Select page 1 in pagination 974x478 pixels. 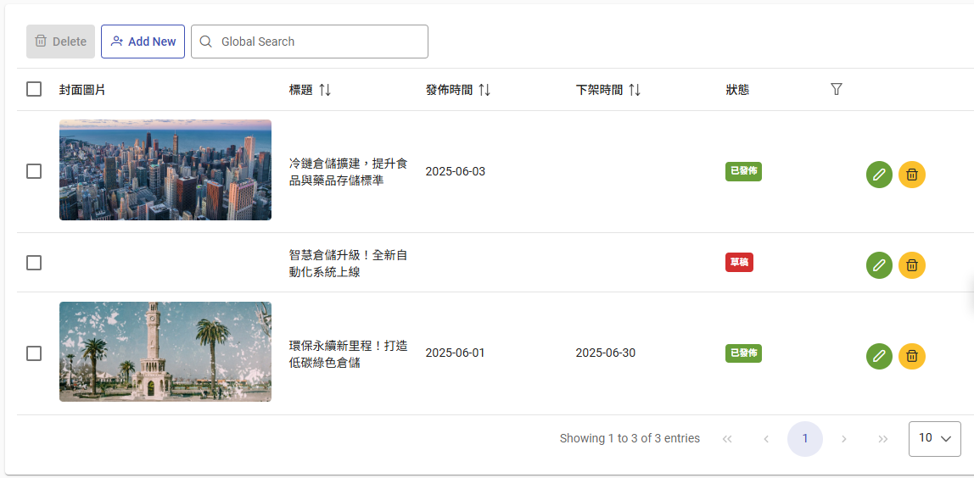(804, 438)
